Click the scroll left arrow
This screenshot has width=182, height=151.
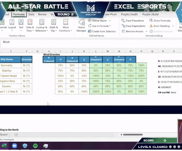[121, 135]
